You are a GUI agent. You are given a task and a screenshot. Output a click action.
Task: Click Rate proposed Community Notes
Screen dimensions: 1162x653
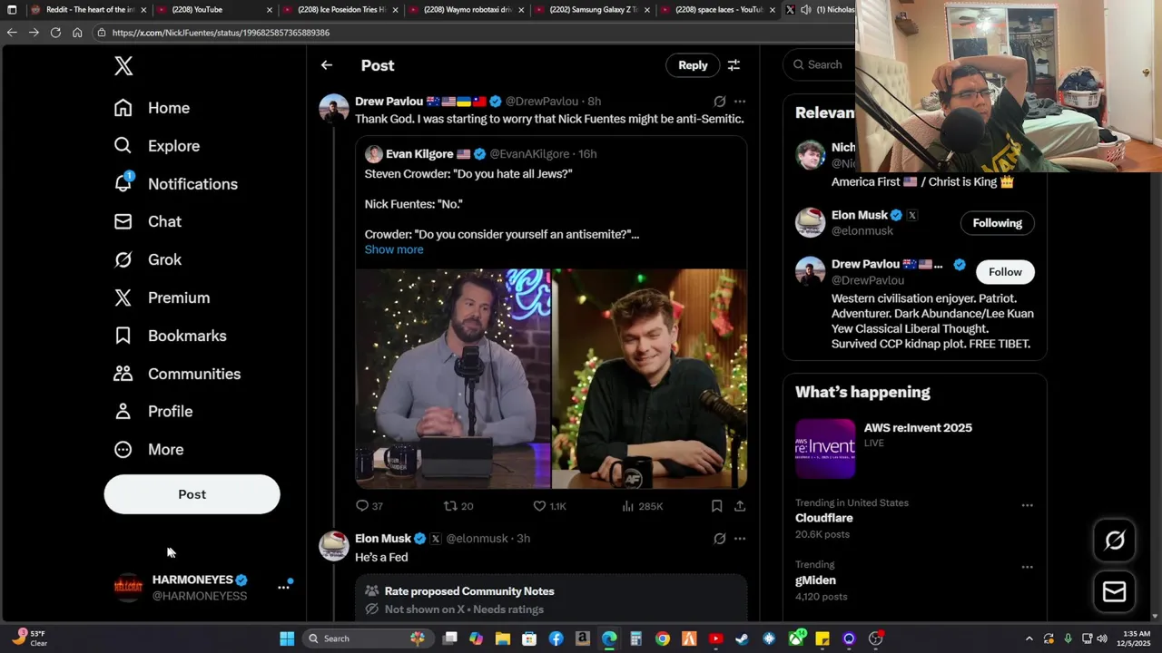[469, 591]
